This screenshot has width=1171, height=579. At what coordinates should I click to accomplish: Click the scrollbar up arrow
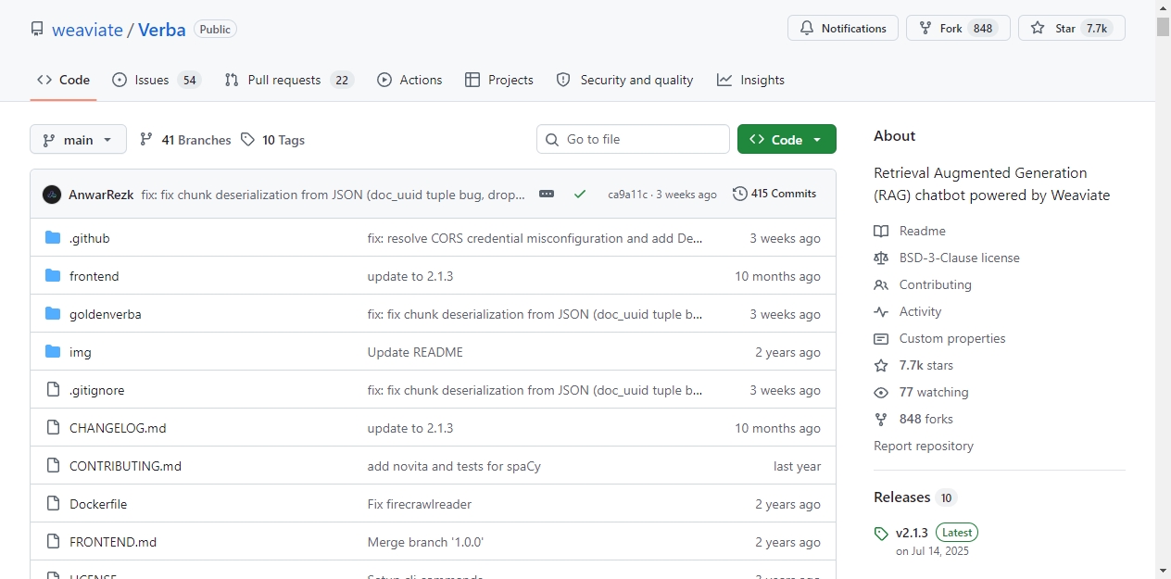1163,7
